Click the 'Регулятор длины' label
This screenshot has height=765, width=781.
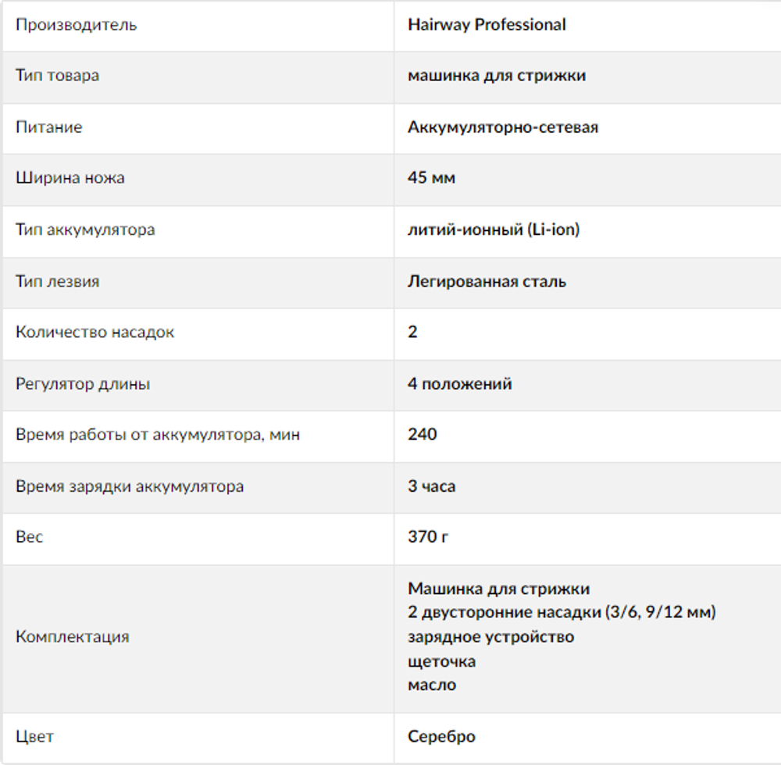point(83,384)
